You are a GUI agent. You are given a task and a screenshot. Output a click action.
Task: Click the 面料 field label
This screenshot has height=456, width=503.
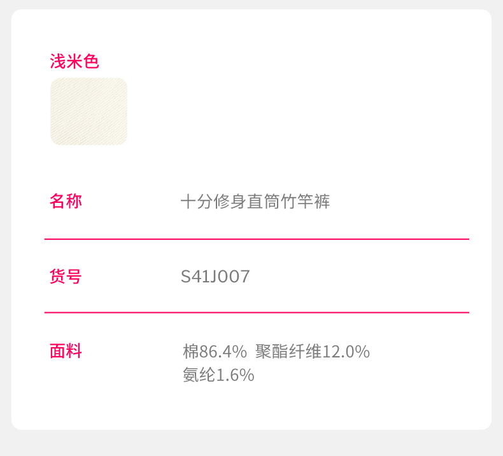(66, 351)
